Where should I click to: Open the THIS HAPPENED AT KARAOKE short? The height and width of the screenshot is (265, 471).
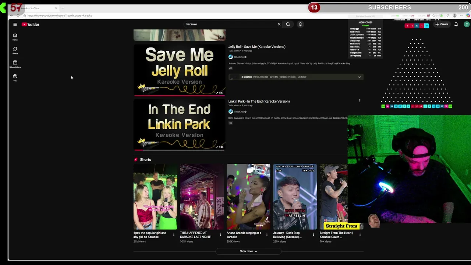[202, 197]
